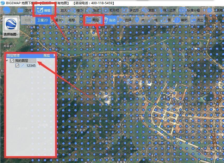Click the line icon next to 12345
This screenshot has height=163, width=224.
tap(23, 66)
